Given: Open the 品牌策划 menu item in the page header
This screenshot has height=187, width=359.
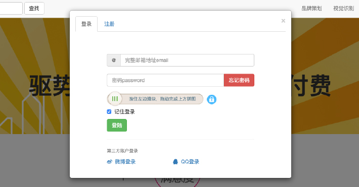Looking at the screenshot, I should (311, 9).
